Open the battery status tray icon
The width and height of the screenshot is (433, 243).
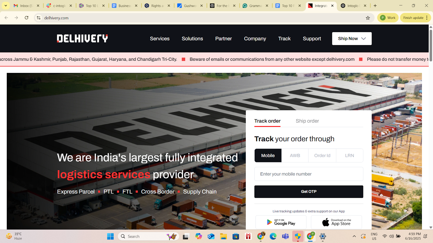[398, 237]
